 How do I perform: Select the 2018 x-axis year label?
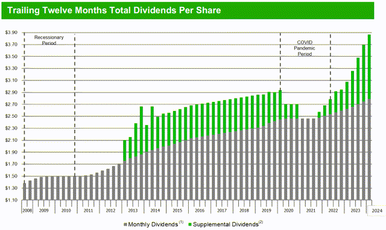click(x=244, y=211)
